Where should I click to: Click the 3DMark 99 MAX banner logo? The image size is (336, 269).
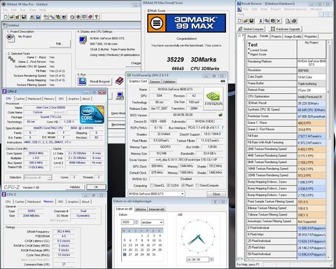(x=187, y=23)
